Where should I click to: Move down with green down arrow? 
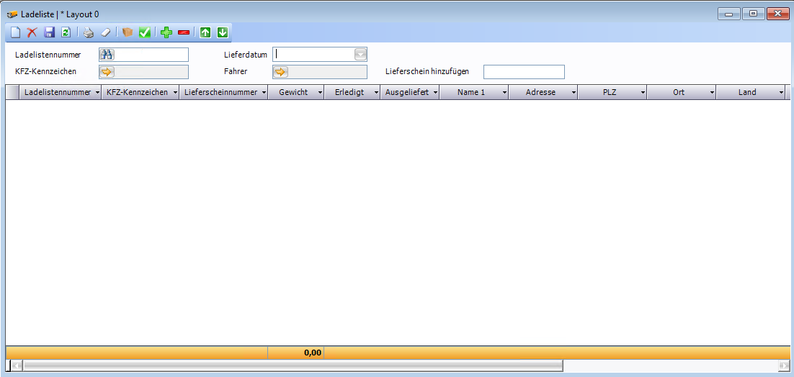tap(223, 32)
